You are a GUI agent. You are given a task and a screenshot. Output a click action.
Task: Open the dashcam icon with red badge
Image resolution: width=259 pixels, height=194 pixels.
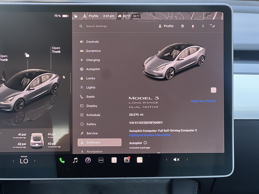pyautogui.click(x=127, y=160)
